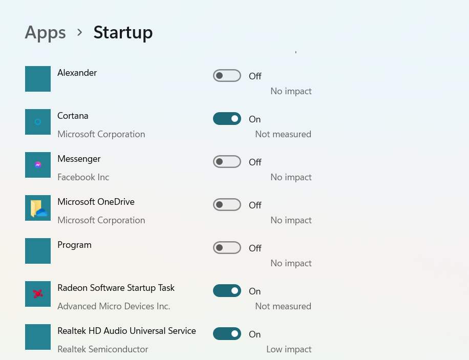Select the Microsoft OneDrive entry name
Image resolution: width=469 pixels, height=360 pixels.
(96, 202)
